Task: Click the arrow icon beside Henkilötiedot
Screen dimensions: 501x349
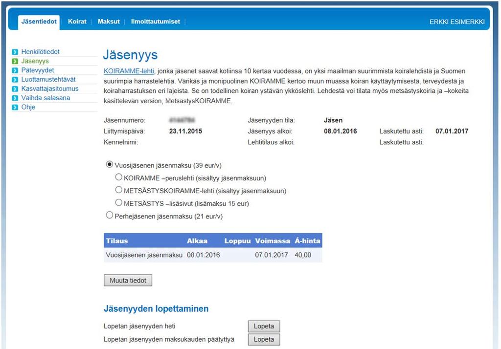Action: [15, 52]
